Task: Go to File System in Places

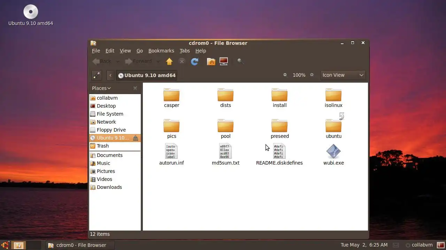Action: coord(115,114)
